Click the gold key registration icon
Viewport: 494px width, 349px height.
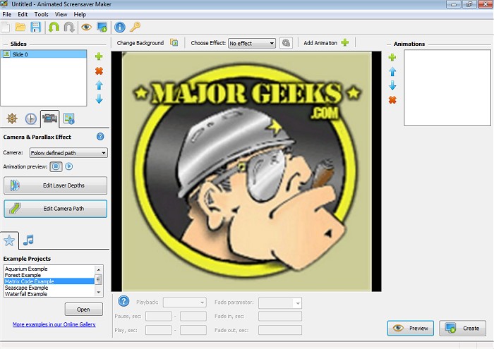pyautogui.click(x=135, y=27)
